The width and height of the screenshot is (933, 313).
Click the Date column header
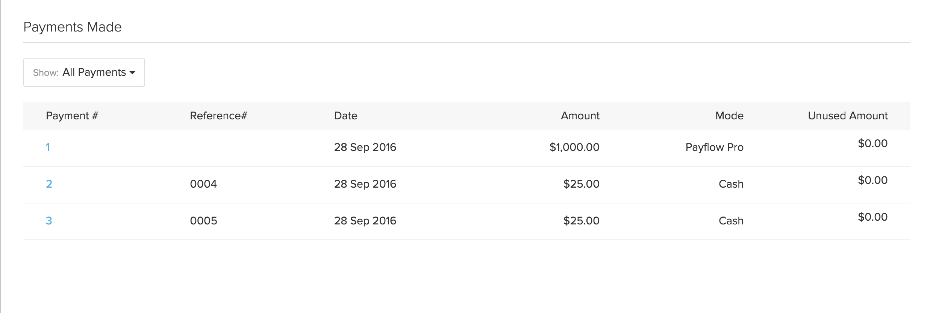point(345,116)
